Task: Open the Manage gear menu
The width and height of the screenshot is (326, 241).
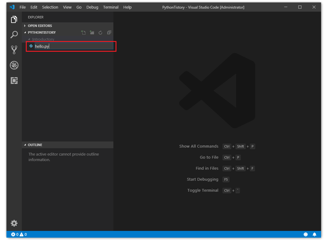Action: tap(14, 223)
